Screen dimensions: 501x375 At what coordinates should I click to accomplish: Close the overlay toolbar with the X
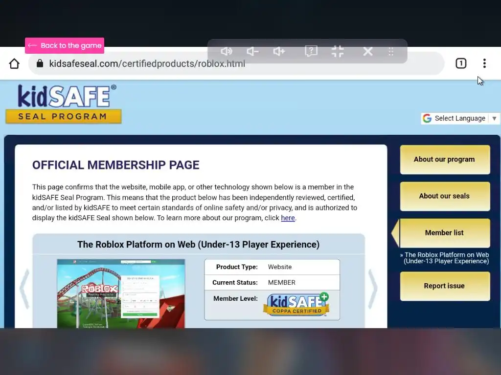[368, 51]
